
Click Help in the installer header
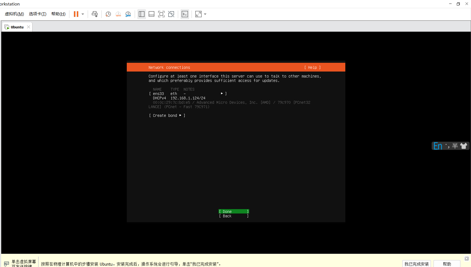(313, 67)
